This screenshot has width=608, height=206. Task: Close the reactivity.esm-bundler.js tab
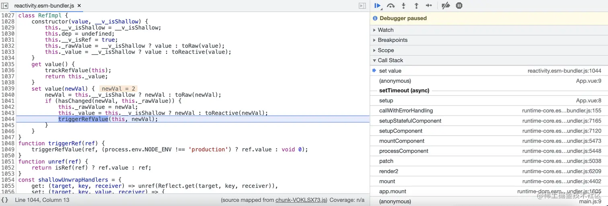pos(79,6)
